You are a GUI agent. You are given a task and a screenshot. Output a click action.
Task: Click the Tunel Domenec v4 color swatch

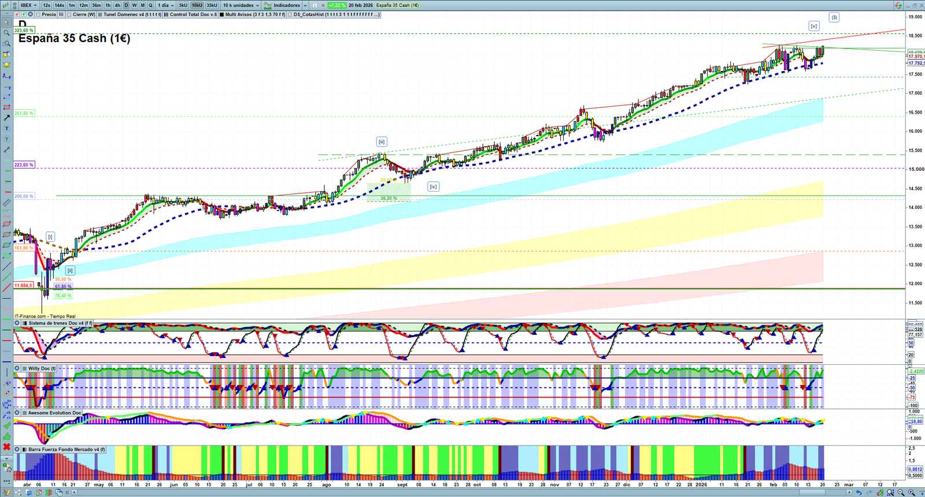100,14
